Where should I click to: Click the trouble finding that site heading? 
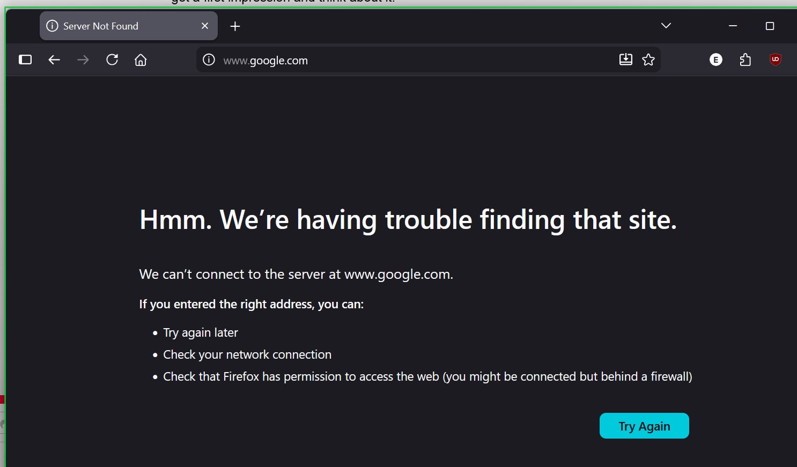[408, 220]
